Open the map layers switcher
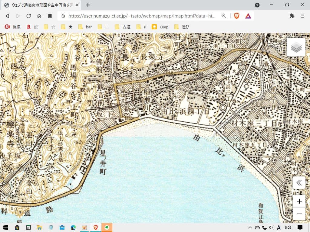 [296, 47]
